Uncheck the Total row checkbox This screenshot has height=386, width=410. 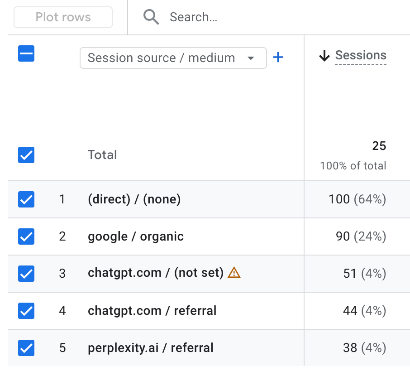point(26,155)
